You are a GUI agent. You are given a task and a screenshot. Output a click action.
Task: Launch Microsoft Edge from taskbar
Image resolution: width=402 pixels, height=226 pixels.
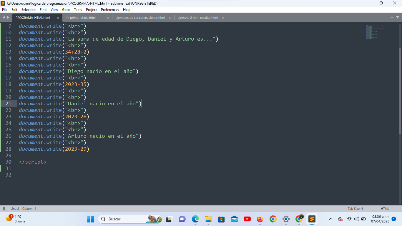[x=195, y=219]
